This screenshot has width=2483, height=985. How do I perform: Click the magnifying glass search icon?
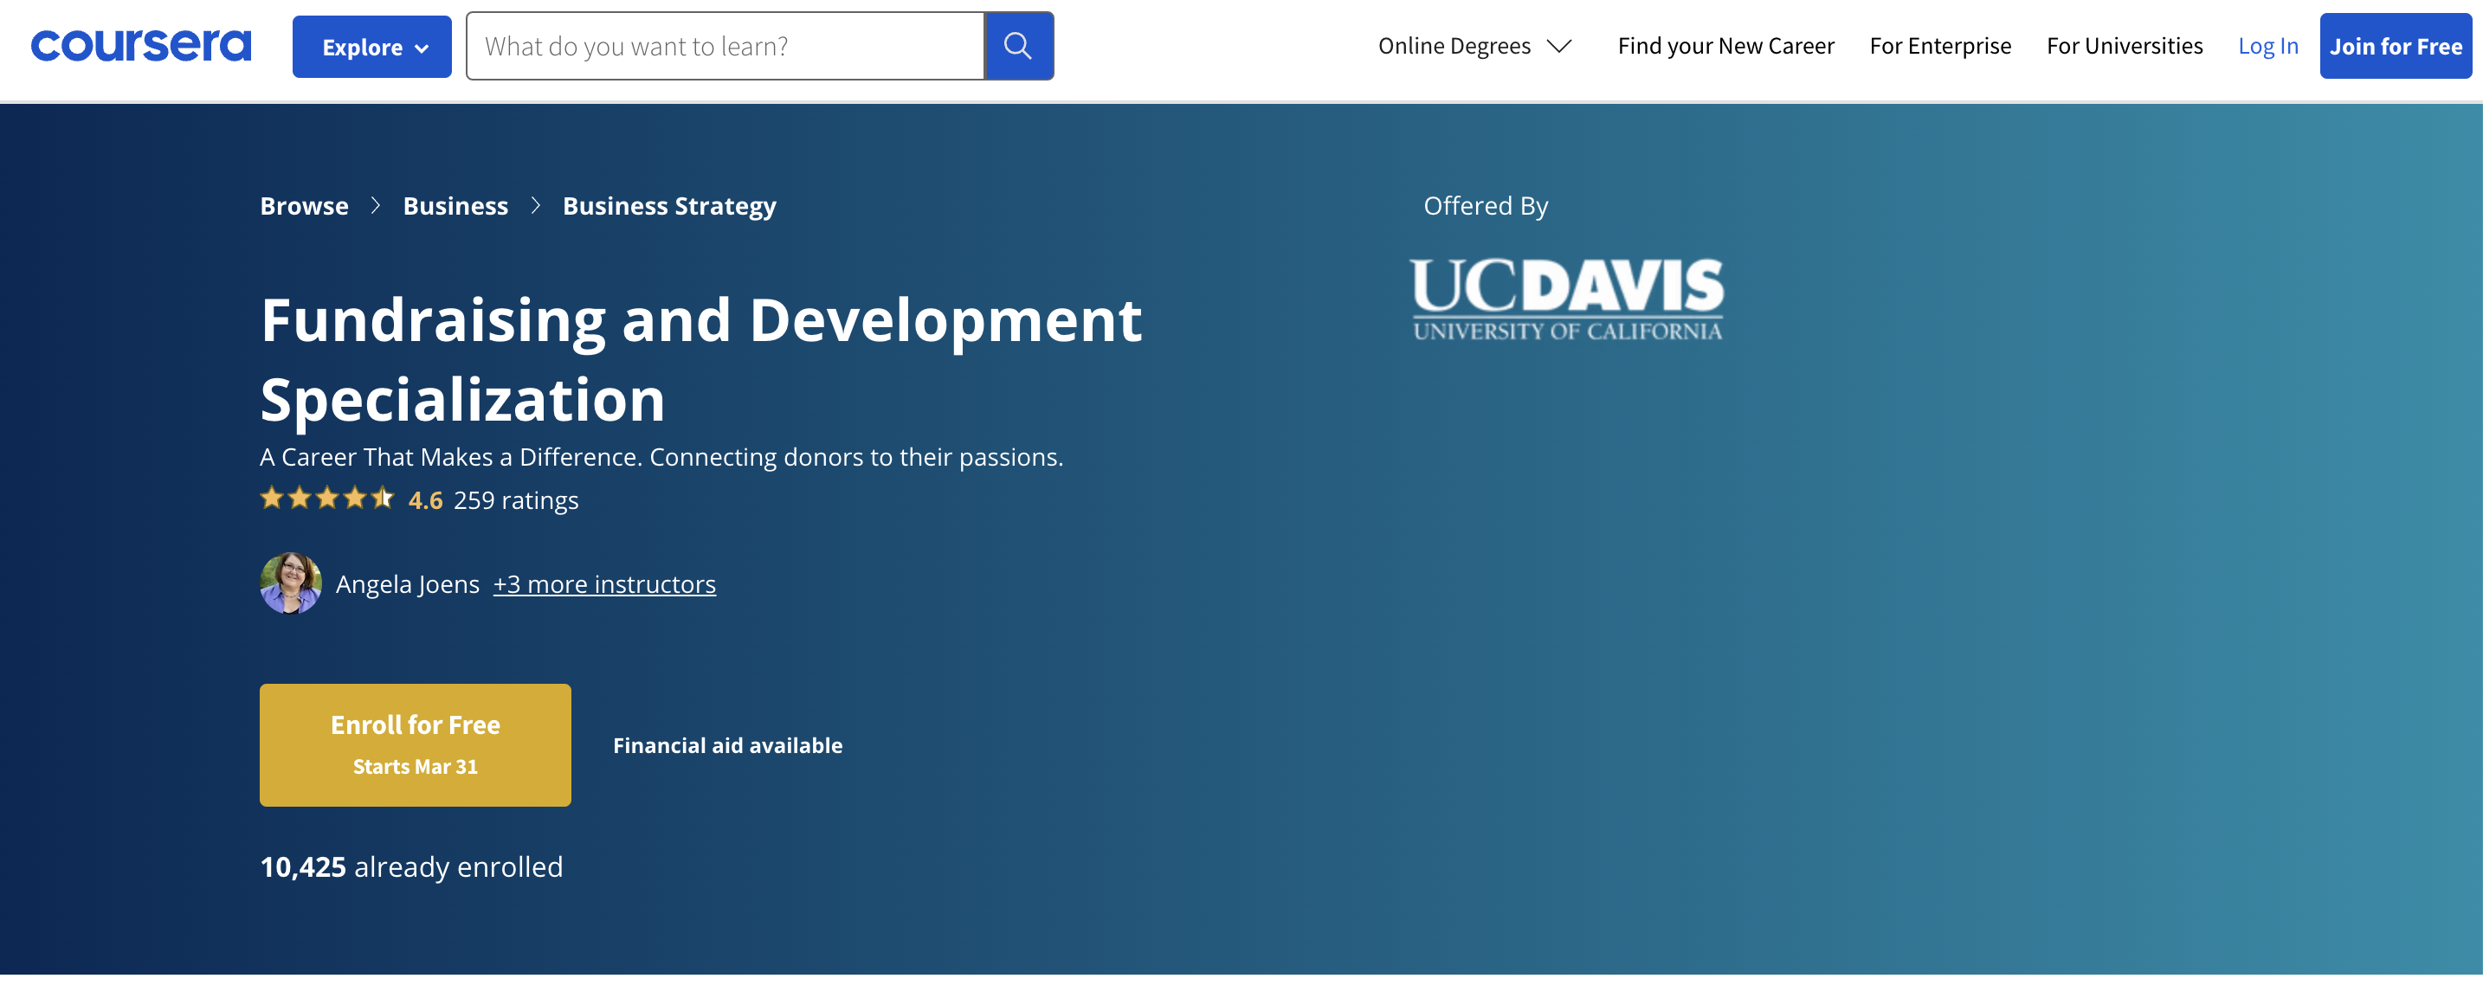coord(1018,45)
